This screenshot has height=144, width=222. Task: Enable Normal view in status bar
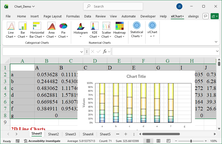[x=148, y=141]
